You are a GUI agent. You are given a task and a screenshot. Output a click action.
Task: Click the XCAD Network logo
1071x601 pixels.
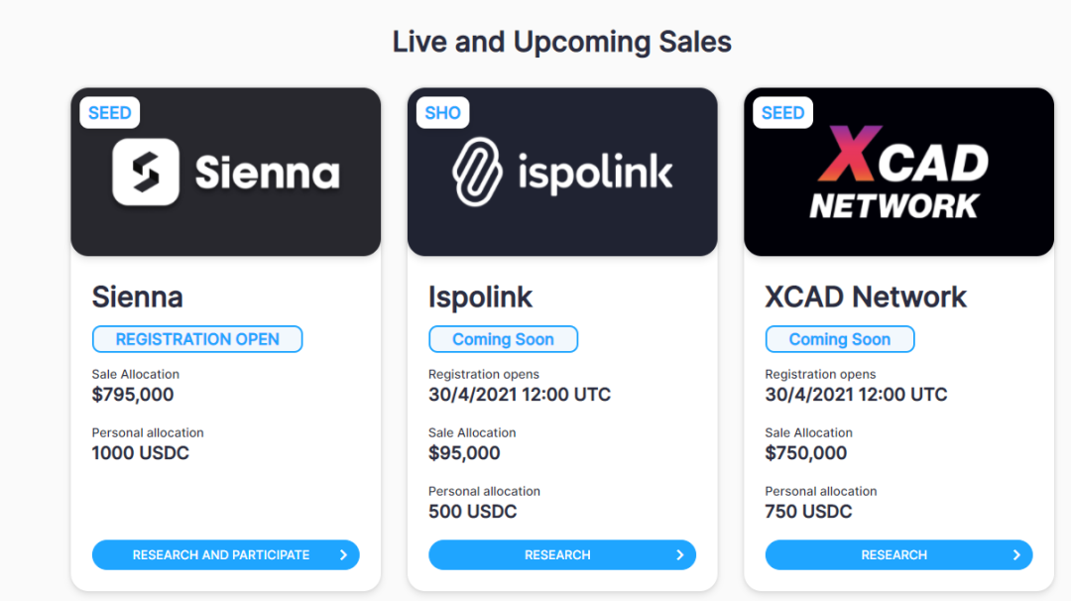[898, 173]
